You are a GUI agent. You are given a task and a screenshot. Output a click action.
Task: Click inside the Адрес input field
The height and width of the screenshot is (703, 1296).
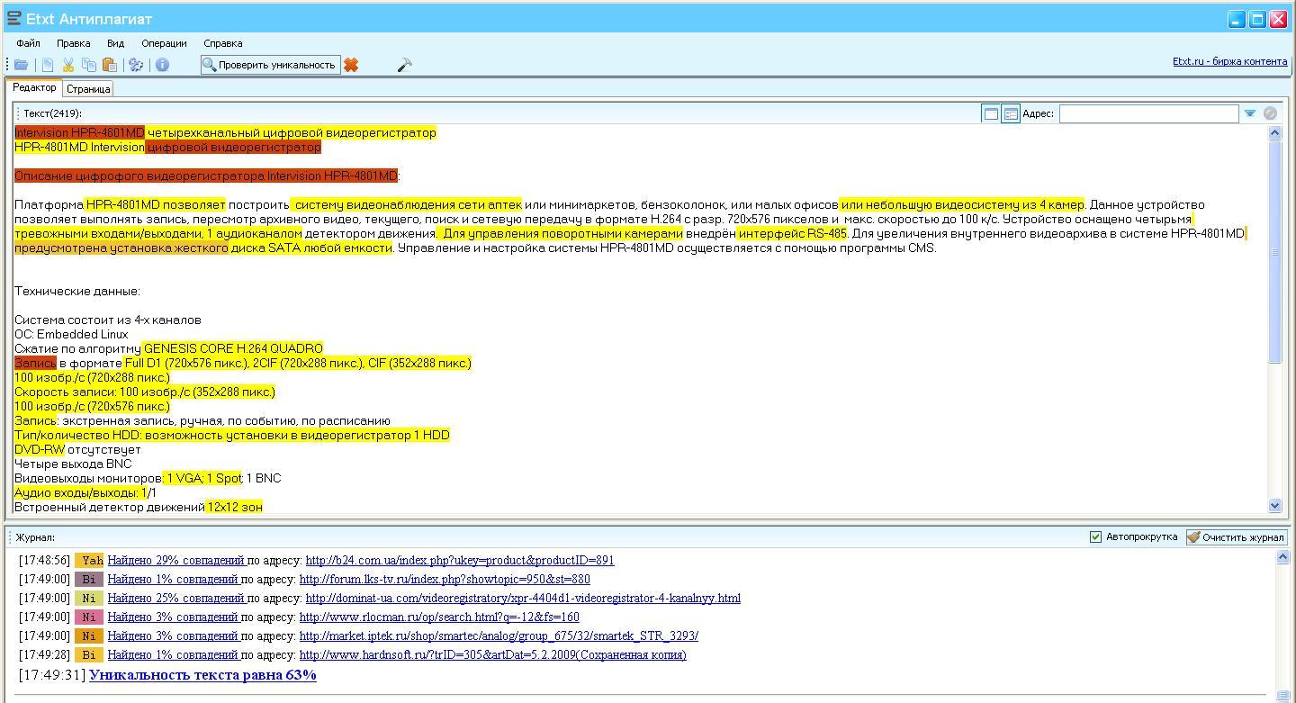[x=1148, y=113]
